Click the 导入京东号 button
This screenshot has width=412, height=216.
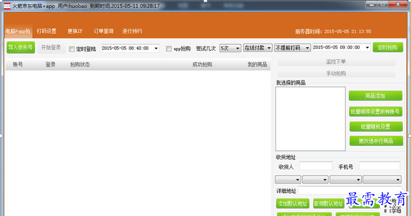pyautogui.click(x=21, y=47)
